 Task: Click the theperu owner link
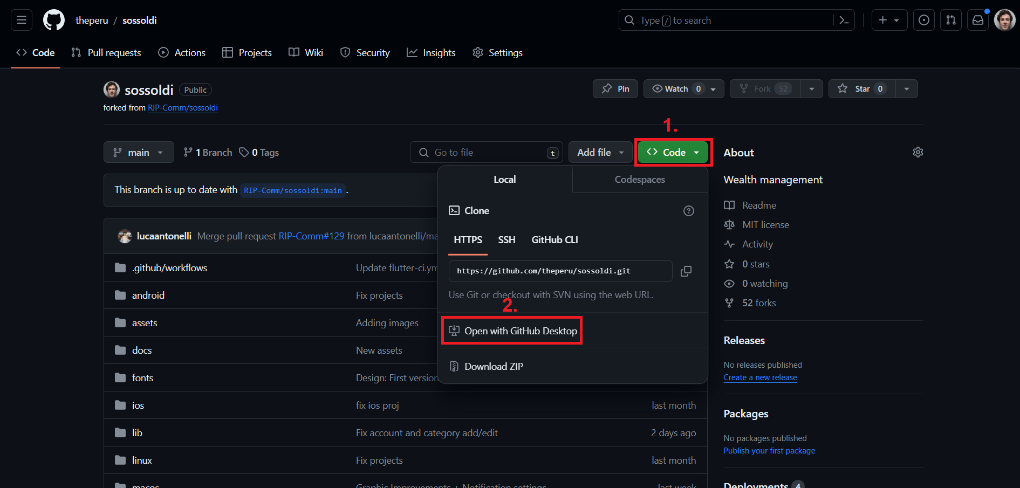point(92,20)
